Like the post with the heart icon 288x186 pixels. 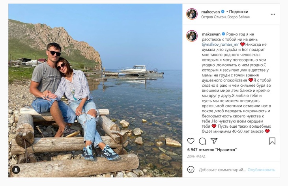point(191,141)
